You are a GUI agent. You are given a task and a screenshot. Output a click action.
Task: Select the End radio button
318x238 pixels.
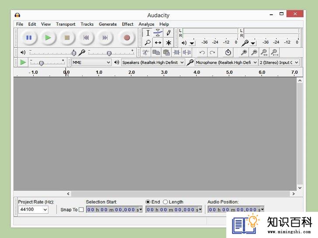point(148,202)
